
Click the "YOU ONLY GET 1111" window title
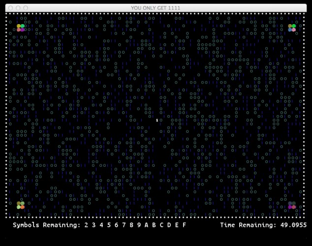pos(156,8)
